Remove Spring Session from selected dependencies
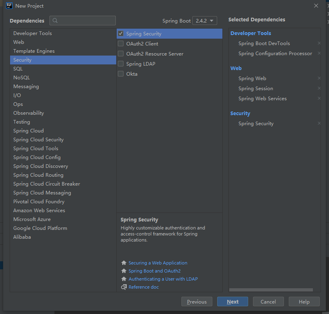Viewport: 329px width, 314px height. pos(319,89)
